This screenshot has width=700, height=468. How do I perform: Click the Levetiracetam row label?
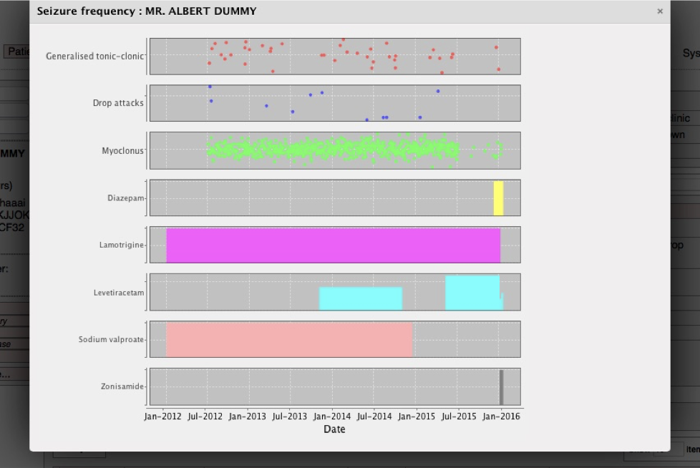click(x=118, y=293)
